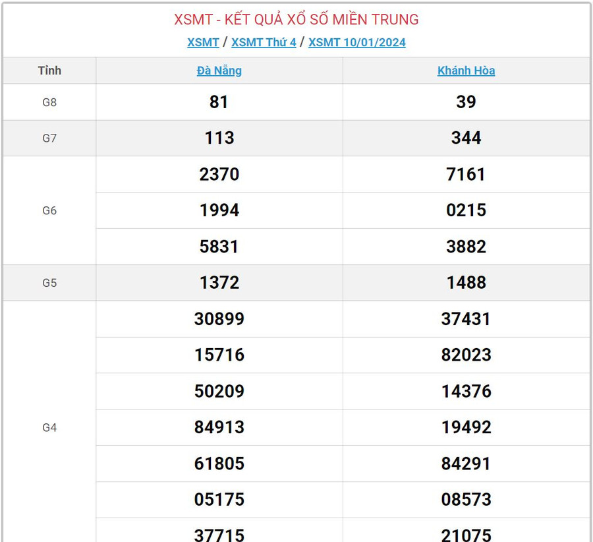Screen dimensions: 593x542
Task: Select the Tỉnh column header
Action: [x=49, y=71]
